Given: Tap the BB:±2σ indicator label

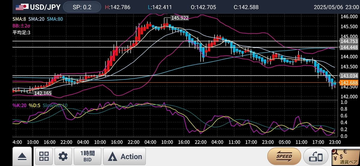Looking at the screenshot, I should click(21, 26).
